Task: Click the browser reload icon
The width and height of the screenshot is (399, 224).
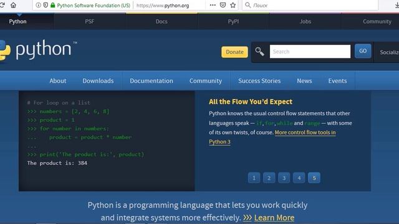Action: 2,5
